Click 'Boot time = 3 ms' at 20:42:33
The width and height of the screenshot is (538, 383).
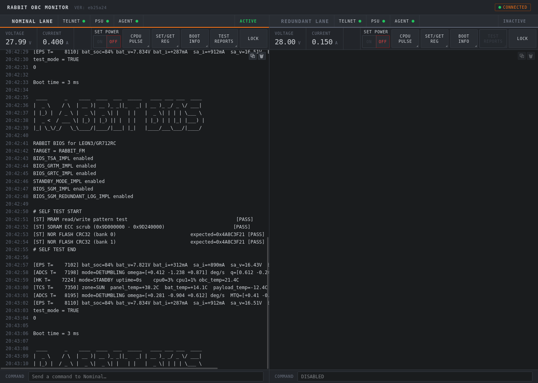pyautogui.click(x=56, y=82)
